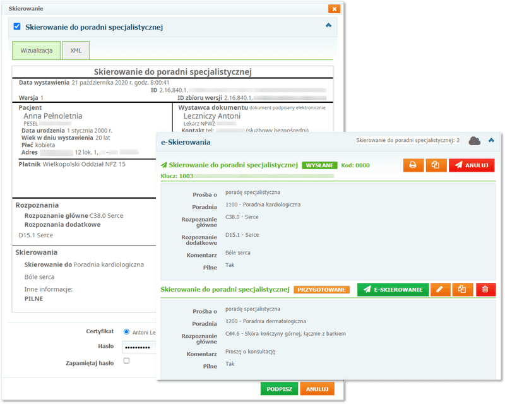The image size is (505, 404).
Task: Select the Antoni certificate radio button
Action: click(x=127, y=332)
